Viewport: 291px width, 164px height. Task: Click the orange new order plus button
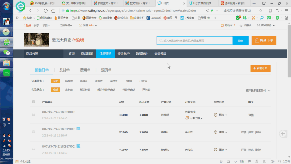(260, 68)
